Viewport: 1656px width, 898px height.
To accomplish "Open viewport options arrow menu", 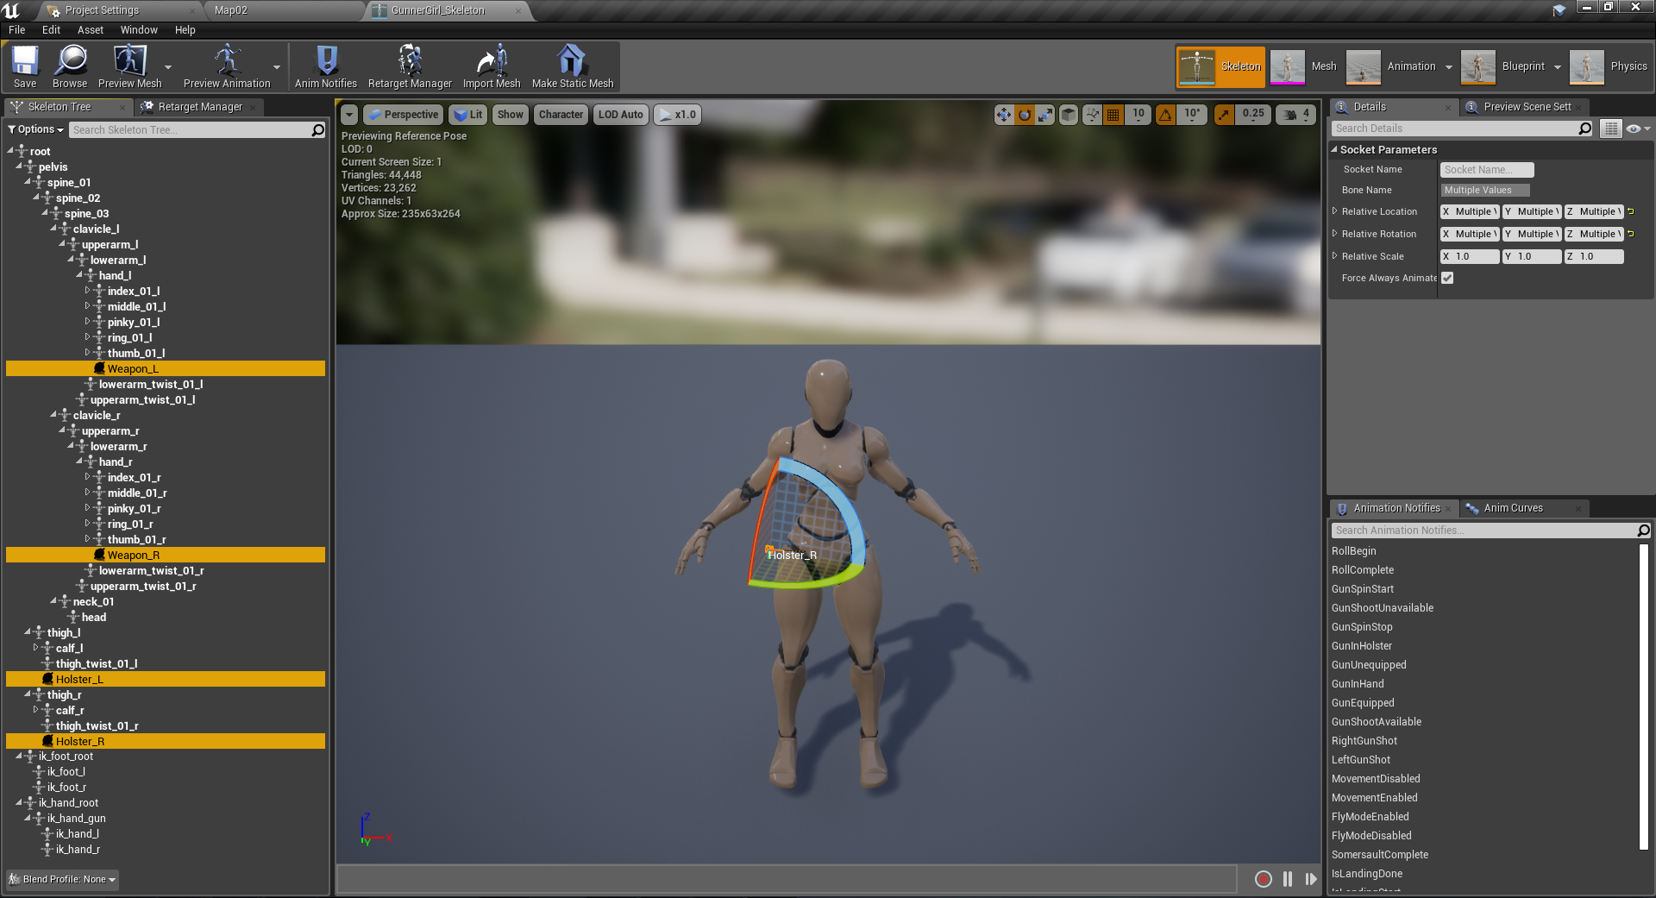I will coord(348,115).
